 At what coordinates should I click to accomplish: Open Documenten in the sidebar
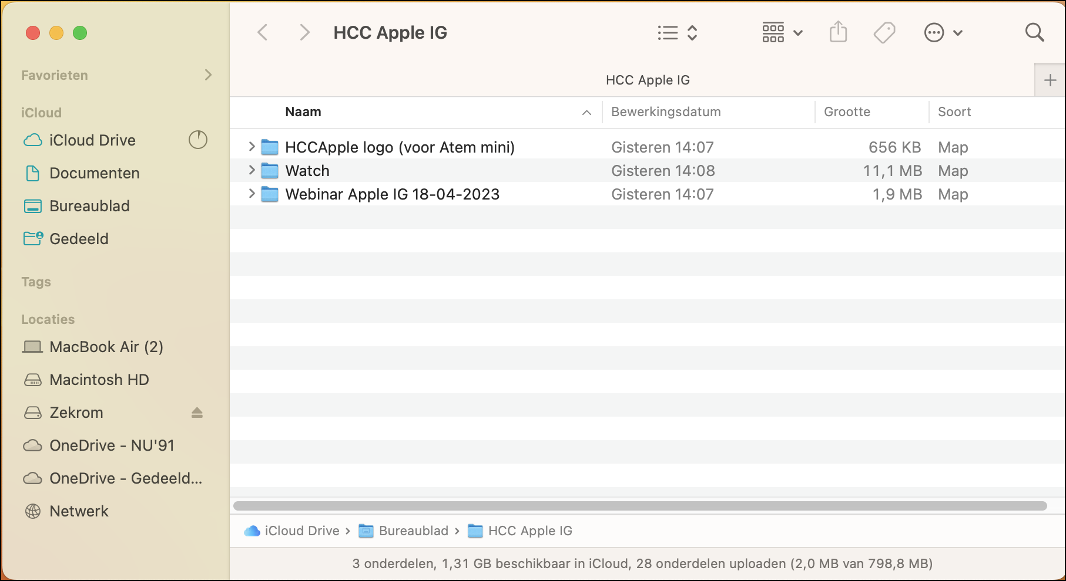click(95, 173)
